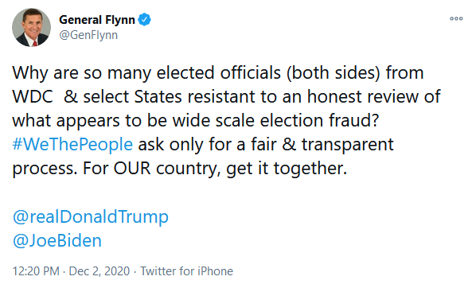Image resolution: width=476 pixels, height=288 pixels.
Task: Open the #WeThePeople hashtag
Action: click(x=72, y=144)
